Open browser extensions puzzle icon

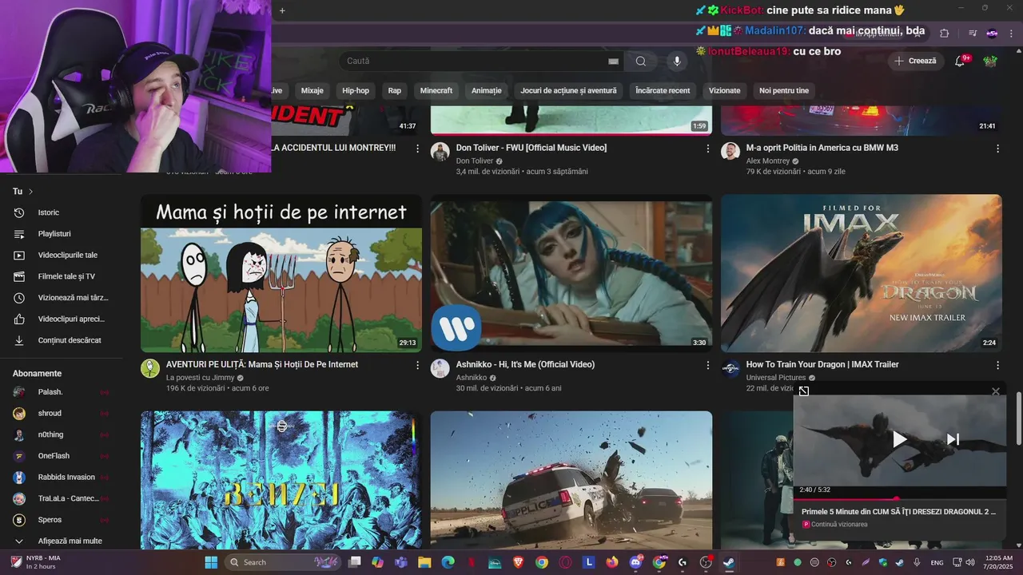[x=945, y=34]
